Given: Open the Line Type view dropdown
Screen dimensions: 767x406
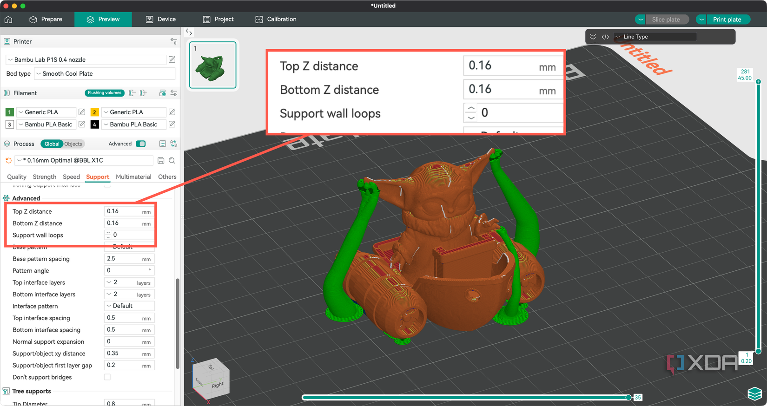Looking at the screenshot, I should [655, 37].
